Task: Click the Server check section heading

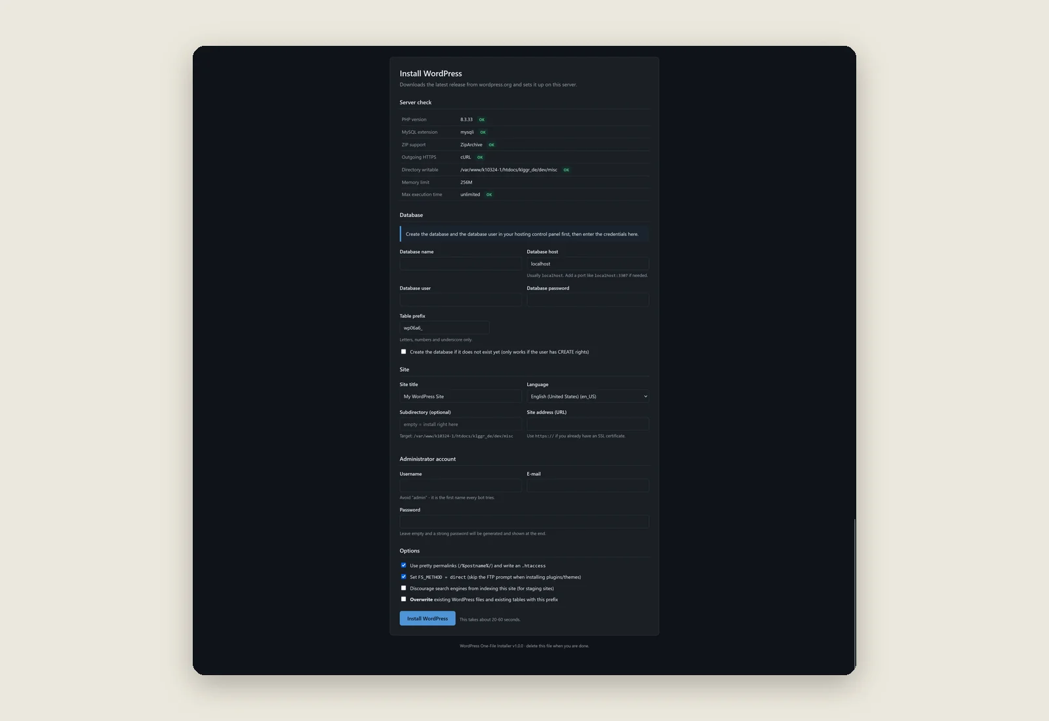Action: [416, 102]
